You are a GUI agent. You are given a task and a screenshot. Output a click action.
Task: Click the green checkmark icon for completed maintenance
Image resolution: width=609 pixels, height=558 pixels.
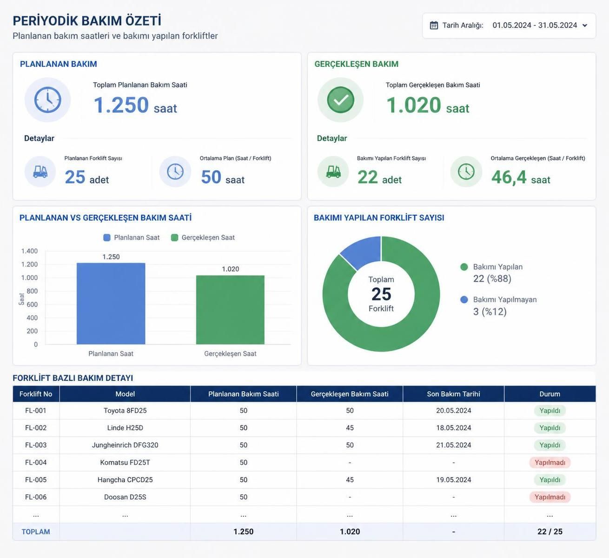pyautogui.click(x=340, y=100)
